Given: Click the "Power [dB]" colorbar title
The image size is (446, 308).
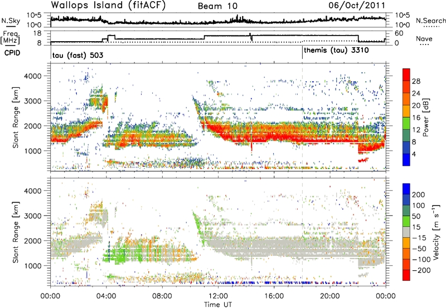Looking at the screenshot, I should click(425, 117).
